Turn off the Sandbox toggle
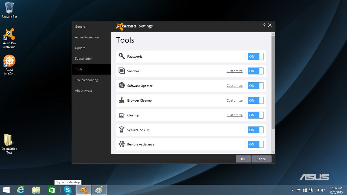The image size is (347, 195). pos(256,71)
